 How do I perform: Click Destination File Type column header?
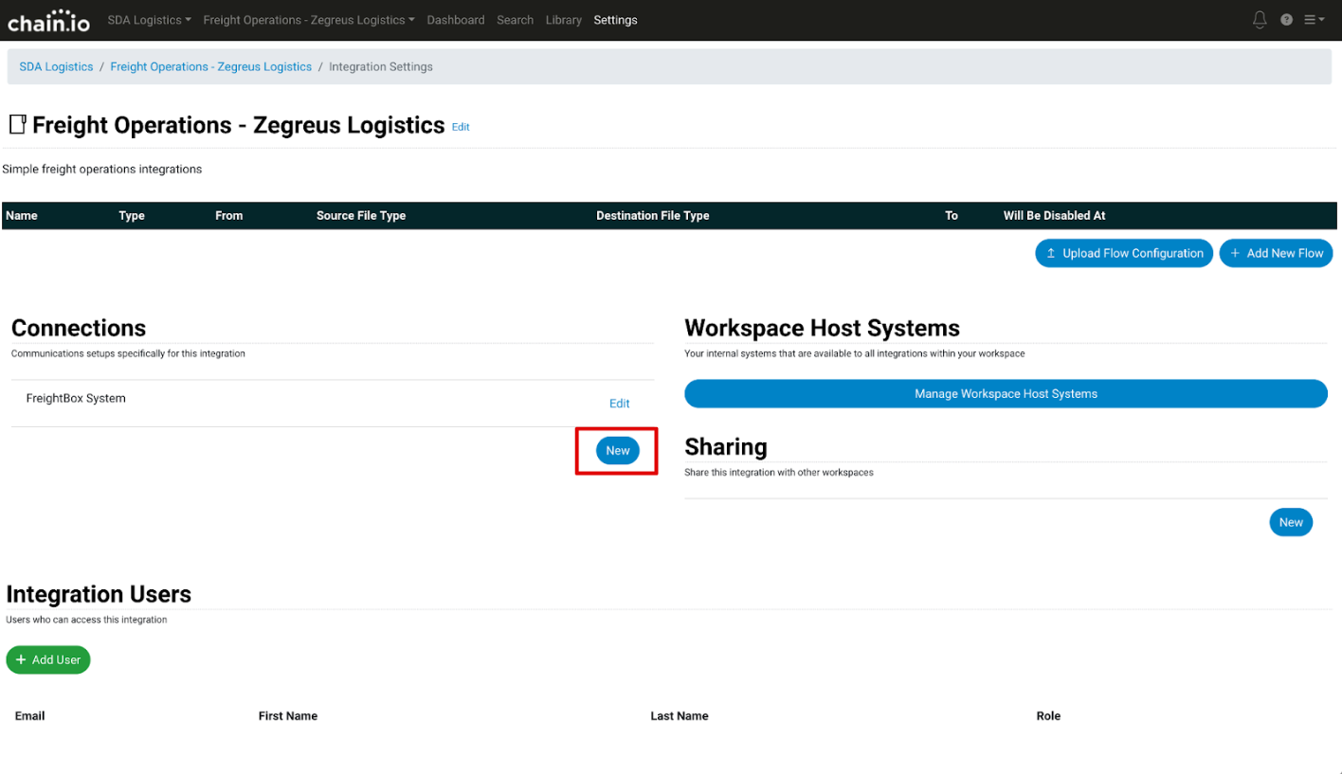point(653,216)
